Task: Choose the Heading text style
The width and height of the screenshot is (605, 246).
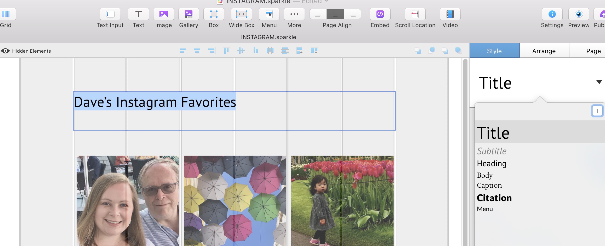Action: (x=492, y=163)
